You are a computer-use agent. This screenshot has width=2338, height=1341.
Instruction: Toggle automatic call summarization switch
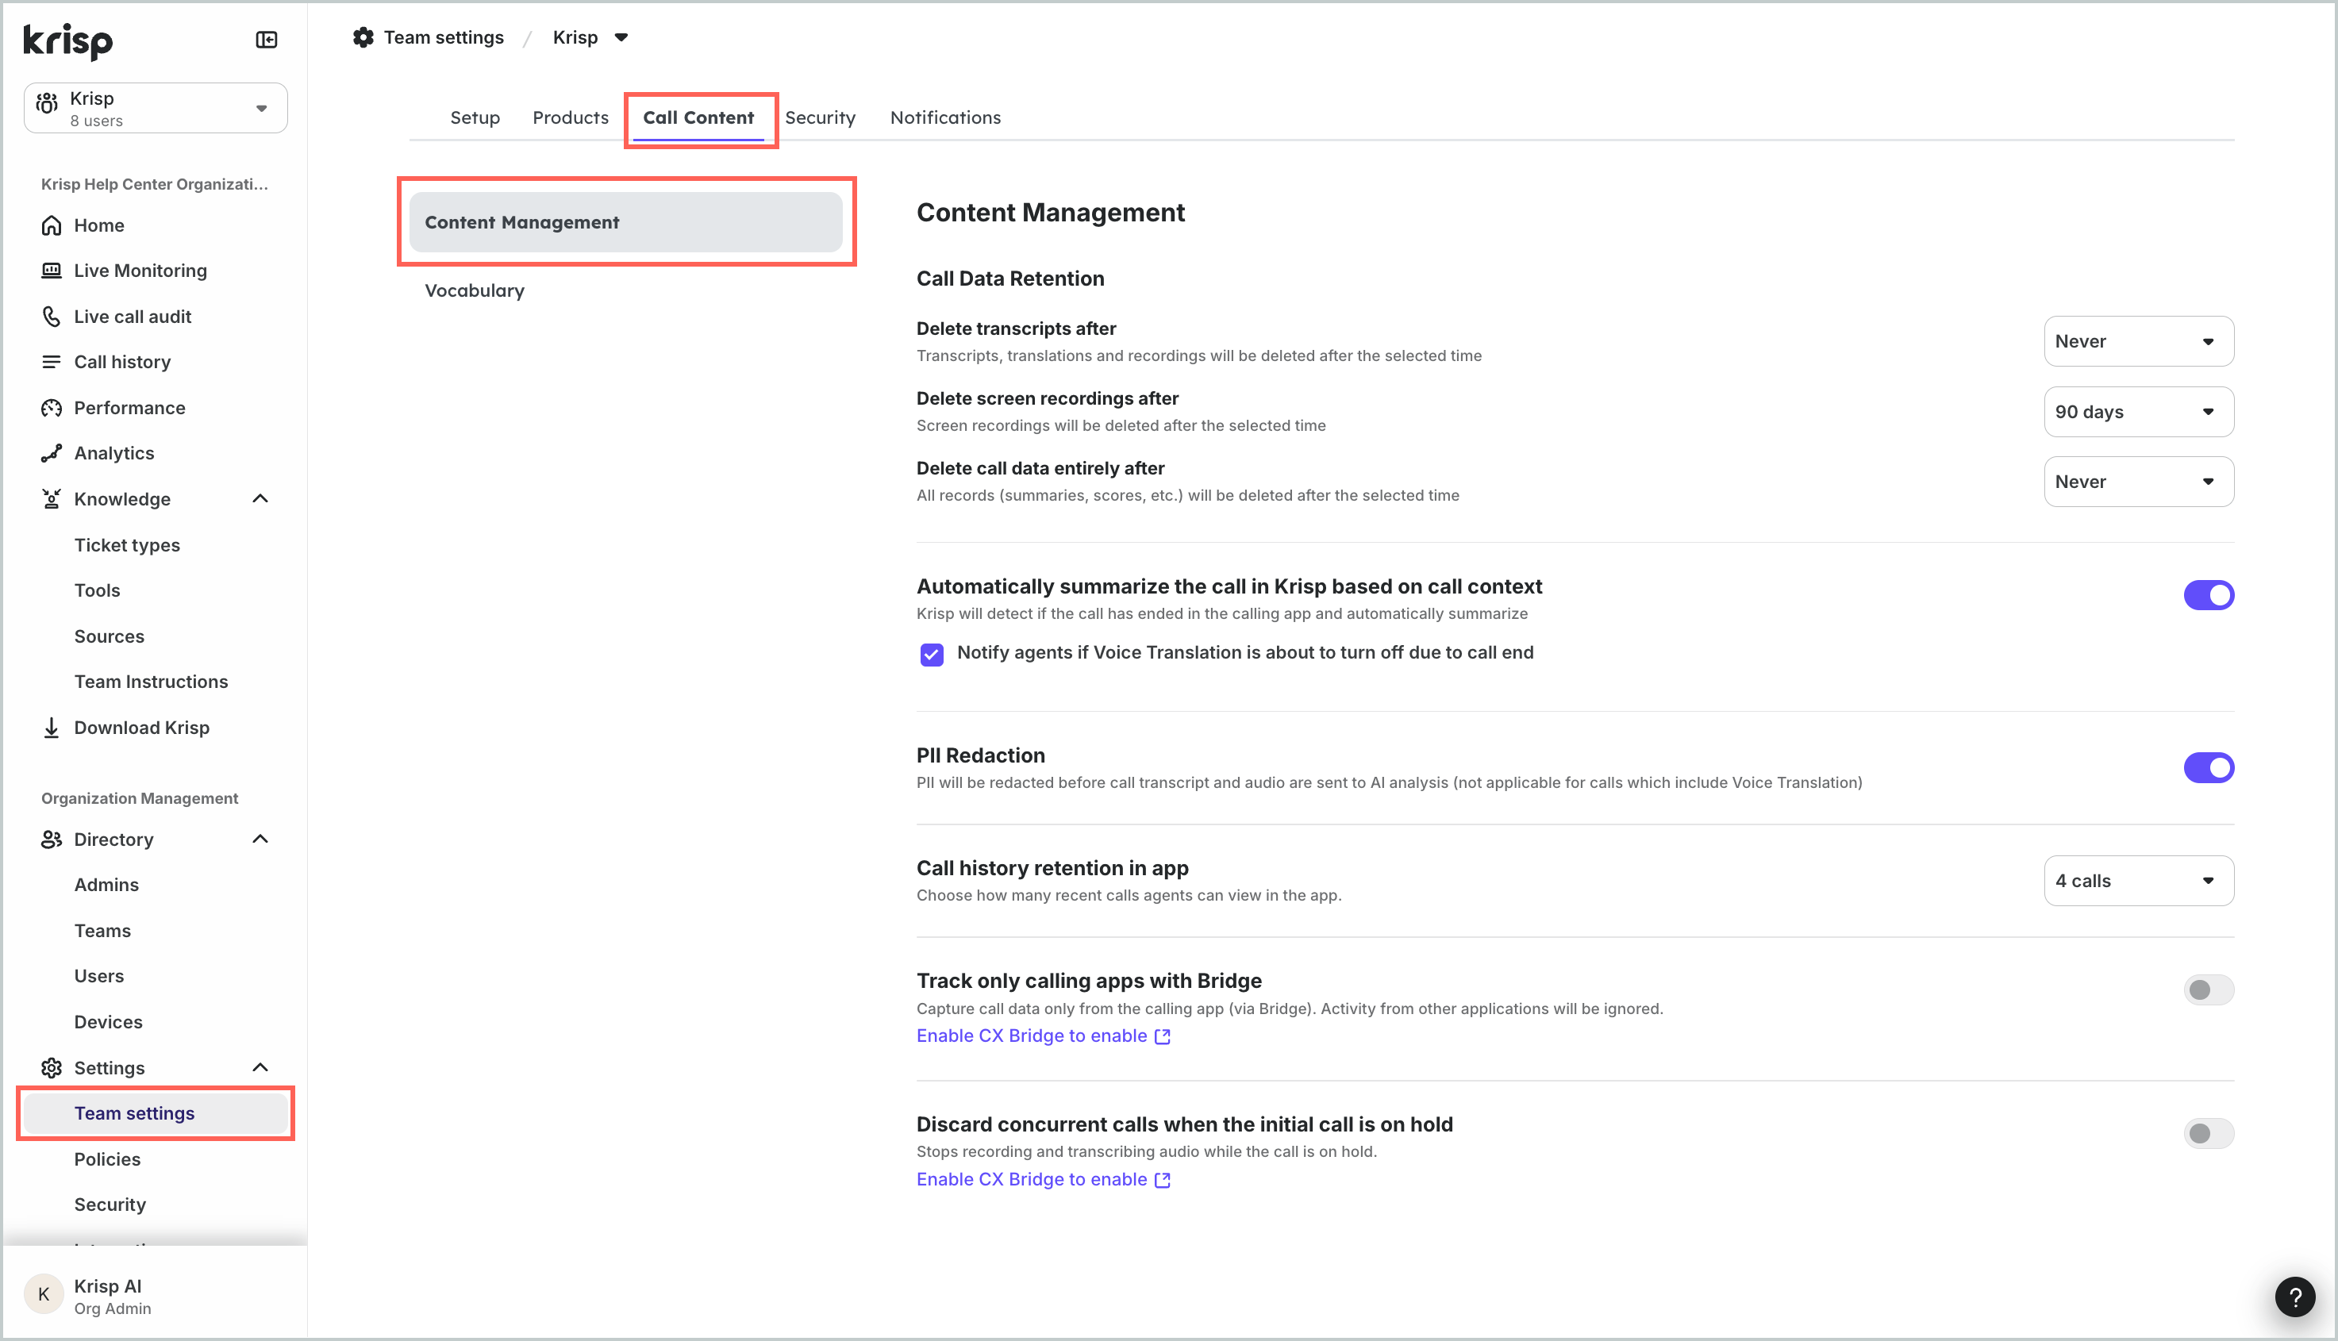2208,595
